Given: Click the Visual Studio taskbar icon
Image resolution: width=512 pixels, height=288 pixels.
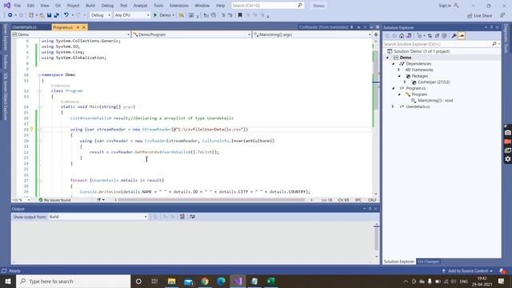Looking at the screenshot, I should pos(238,281).
